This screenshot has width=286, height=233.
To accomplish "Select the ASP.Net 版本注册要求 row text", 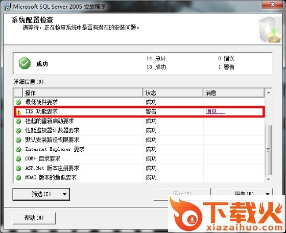I will click(x=52, y=168).
